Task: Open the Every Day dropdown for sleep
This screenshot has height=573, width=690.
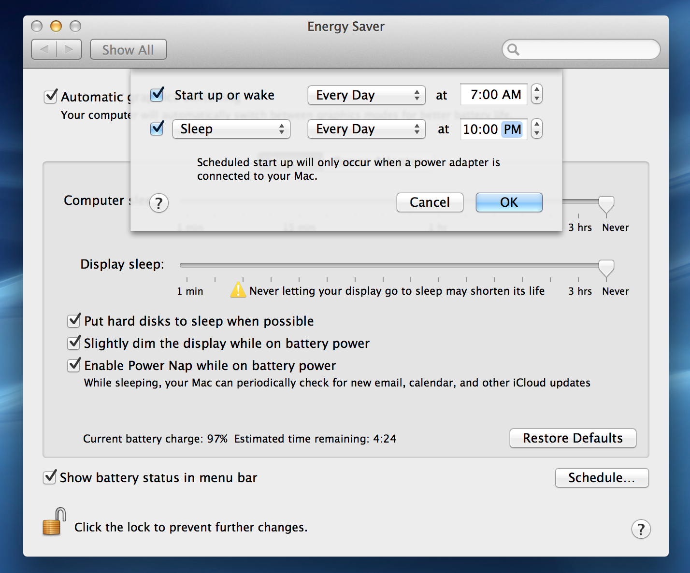Action: (366, 129)
